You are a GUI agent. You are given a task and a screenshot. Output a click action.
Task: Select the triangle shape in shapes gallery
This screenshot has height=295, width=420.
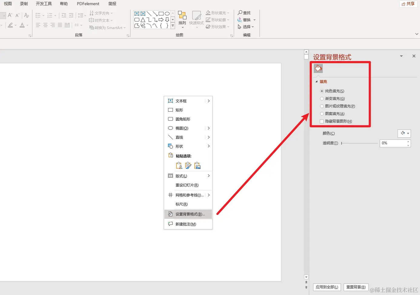pos(143,20)
